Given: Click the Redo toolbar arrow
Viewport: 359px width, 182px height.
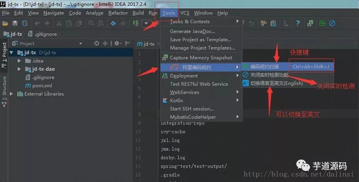Looking at the screenshot, I should click(47, 23).
